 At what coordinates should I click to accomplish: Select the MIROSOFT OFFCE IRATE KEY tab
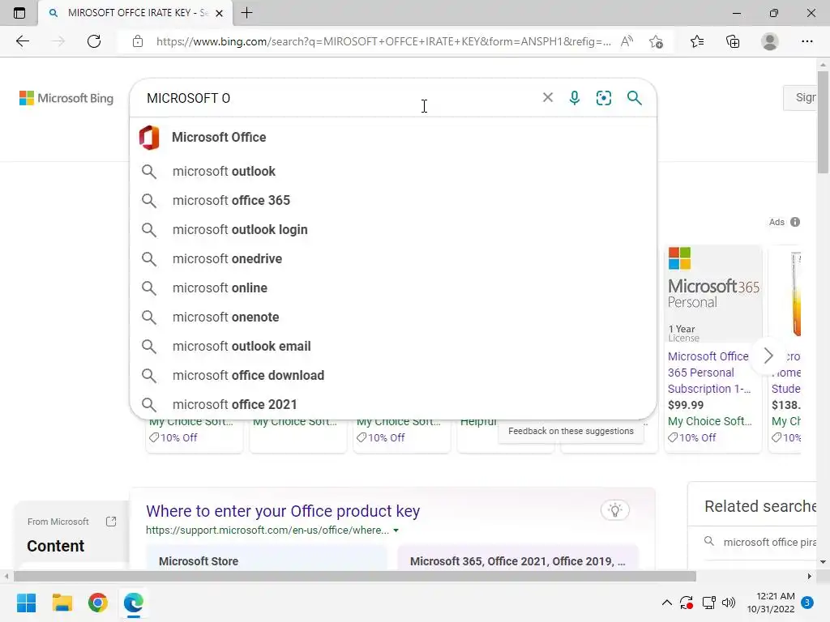tap(135, 13)
